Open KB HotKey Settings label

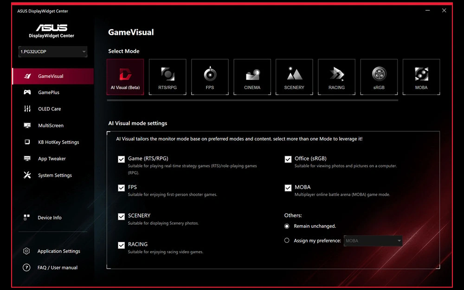coord(58,142)
